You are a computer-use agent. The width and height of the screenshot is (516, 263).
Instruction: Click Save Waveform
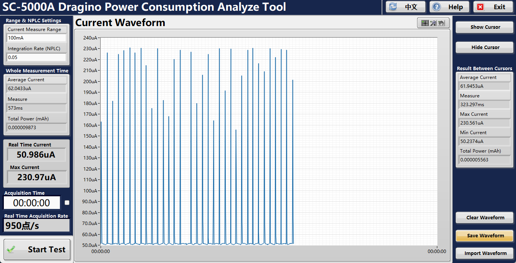pos(485,236)
